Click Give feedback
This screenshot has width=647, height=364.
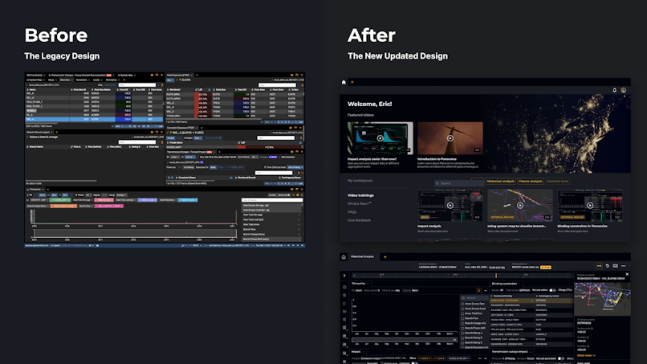point(359,220)
